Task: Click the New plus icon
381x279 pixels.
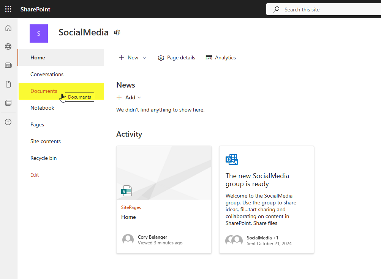Action: point(121,58)
